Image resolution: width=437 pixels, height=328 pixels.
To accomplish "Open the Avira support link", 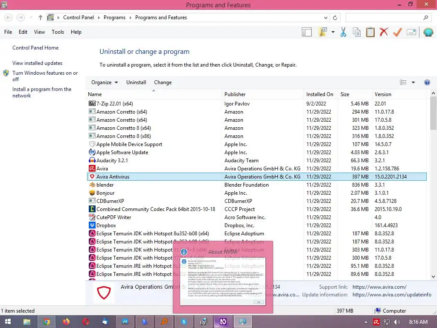I will [379, 287].
